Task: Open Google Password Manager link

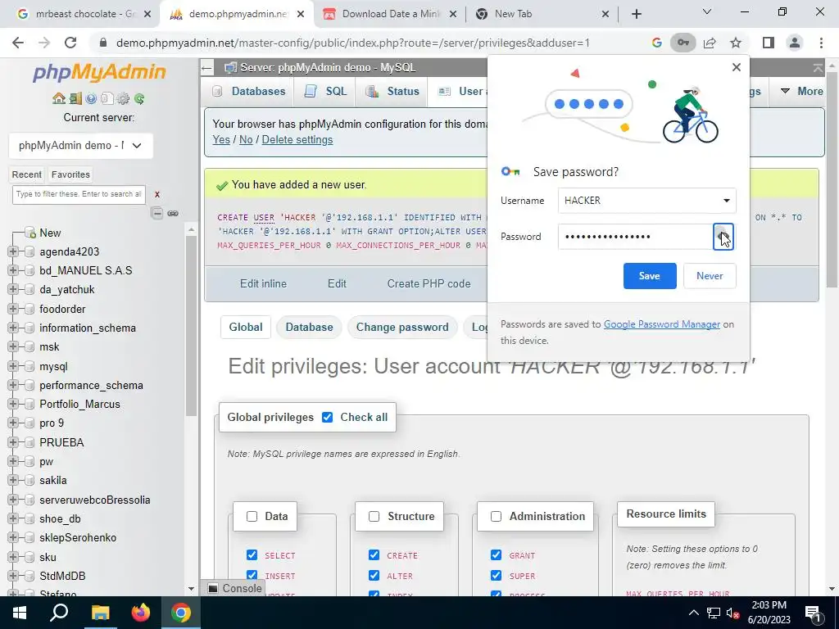Action: pos(661,324)
